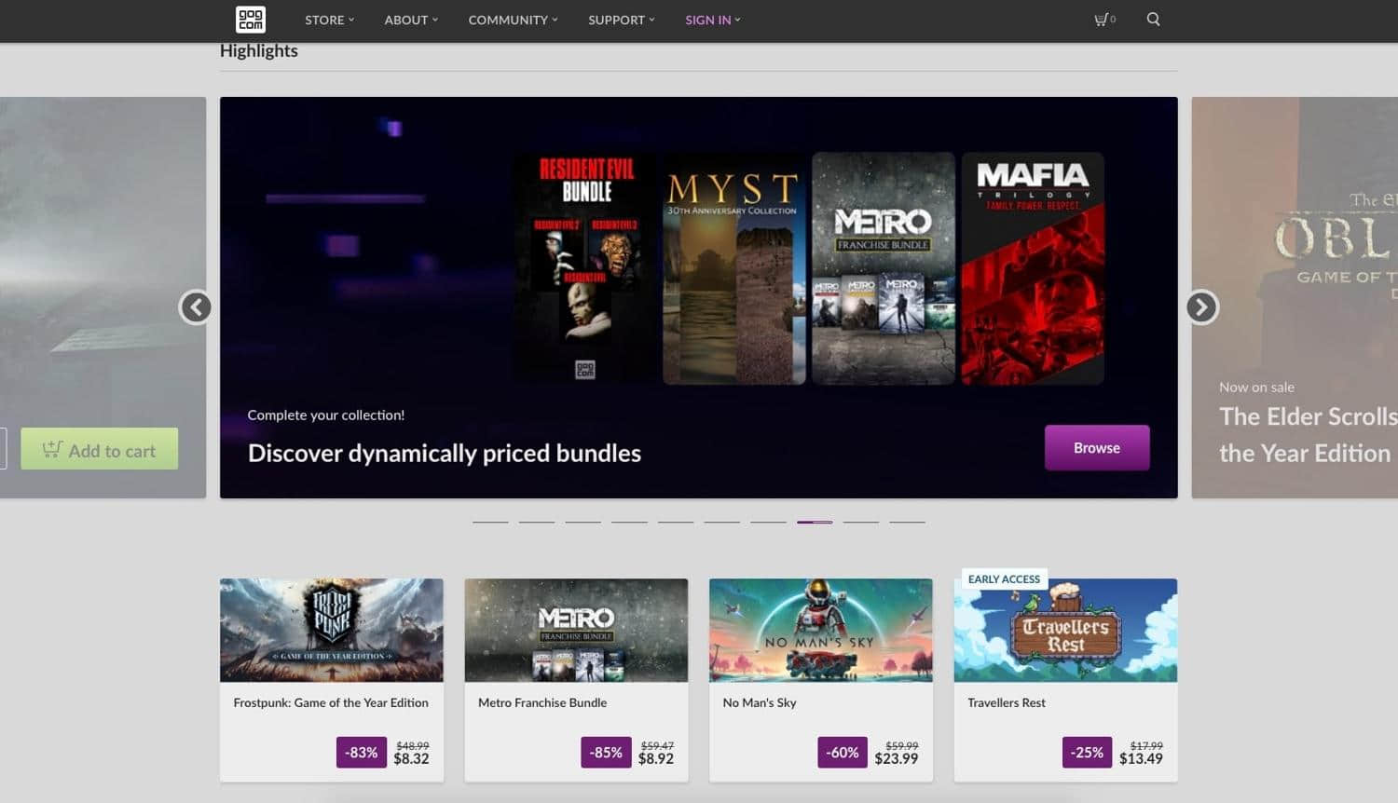Select the first carousel slide indicator

pos(490,522)
